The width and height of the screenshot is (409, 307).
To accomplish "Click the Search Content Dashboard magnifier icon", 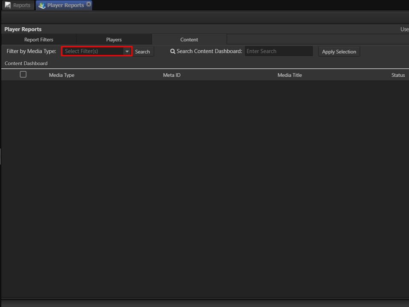I will coord(173,52).
